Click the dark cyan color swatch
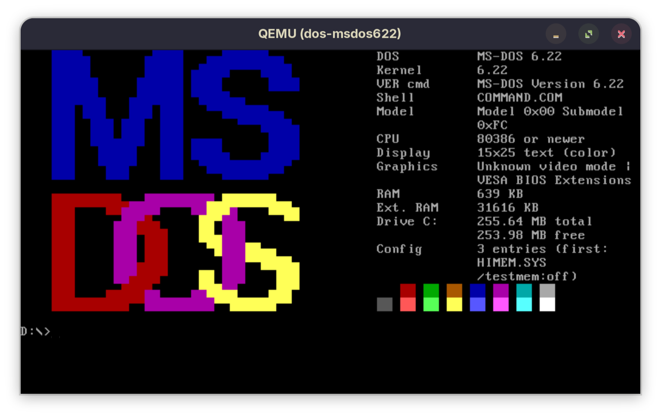This screenshot has width=661, height=417. (x=524, y=291)
